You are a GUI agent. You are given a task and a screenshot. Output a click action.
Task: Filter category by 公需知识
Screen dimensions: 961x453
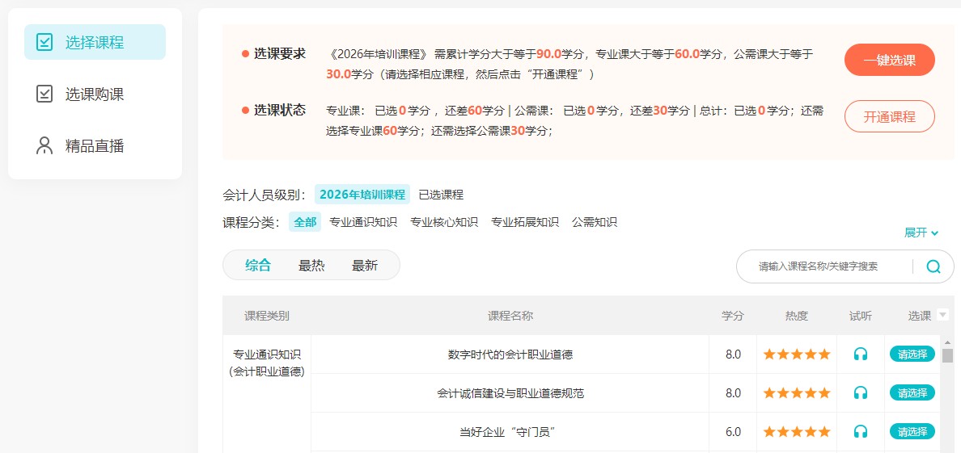click(595, 222)
